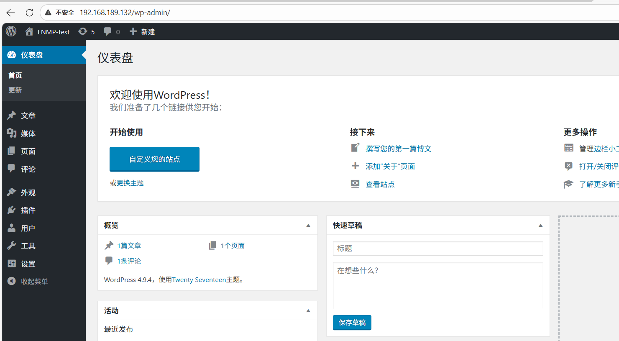Viewport: 619px width, 341px height.
Task: Click the 更换主题 link
Action: (130, 183)
